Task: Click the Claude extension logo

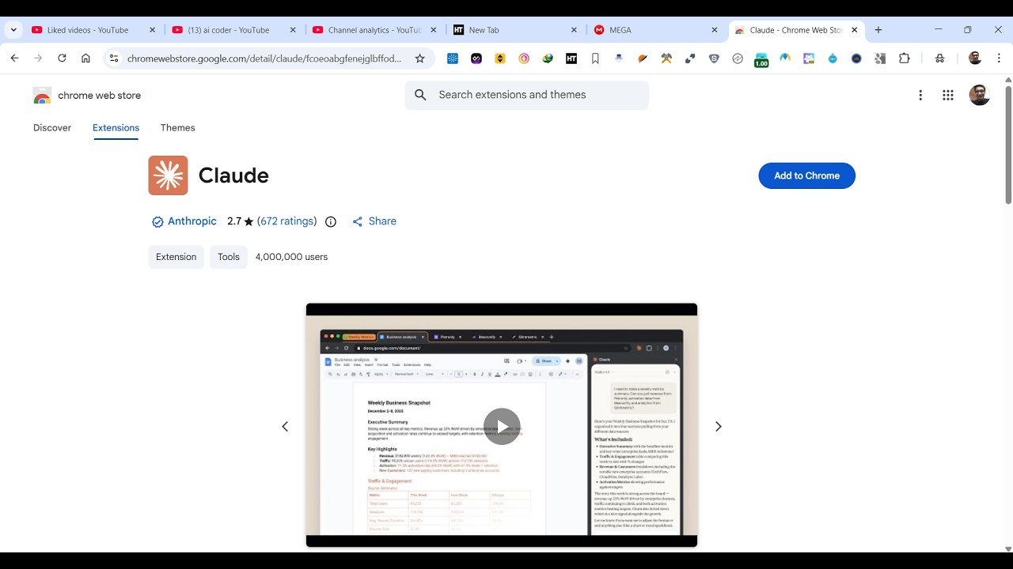Action: click(168, 175)
